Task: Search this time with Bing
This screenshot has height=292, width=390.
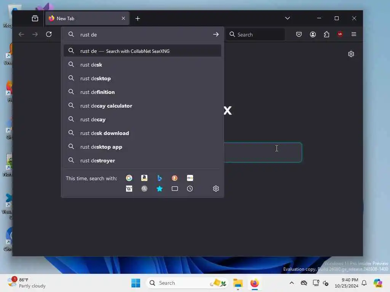Action: coord(160,178)
